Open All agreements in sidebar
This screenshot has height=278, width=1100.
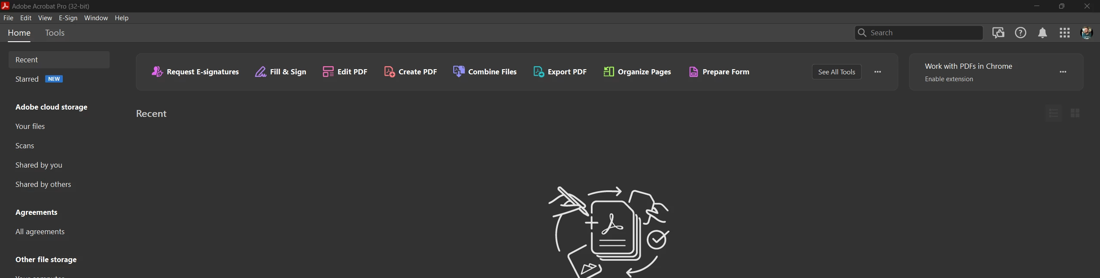pos(40,232)
